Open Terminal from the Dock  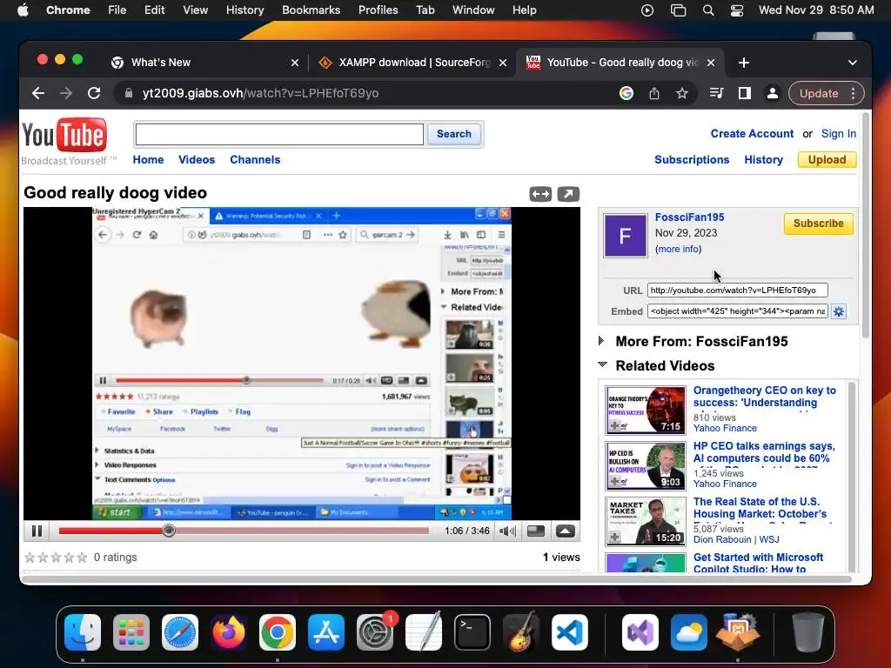472,632
